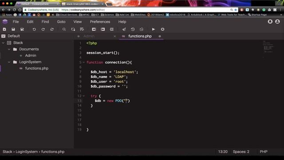Screen dimensions: 284x160
Task: Click the Refresh toolbar icon
Action: 52,29
